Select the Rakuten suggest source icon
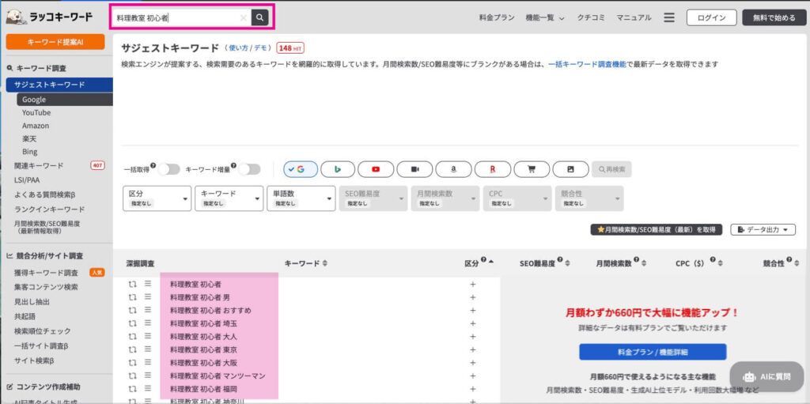This screenshot has height=404, width=810. coord(493,169)
